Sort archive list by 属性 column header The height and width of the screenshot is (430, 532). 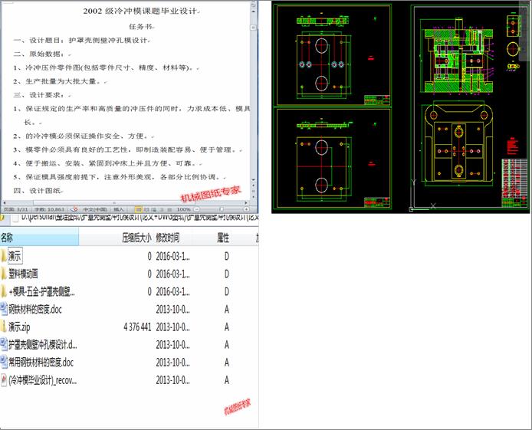click(x=223, y=238)
